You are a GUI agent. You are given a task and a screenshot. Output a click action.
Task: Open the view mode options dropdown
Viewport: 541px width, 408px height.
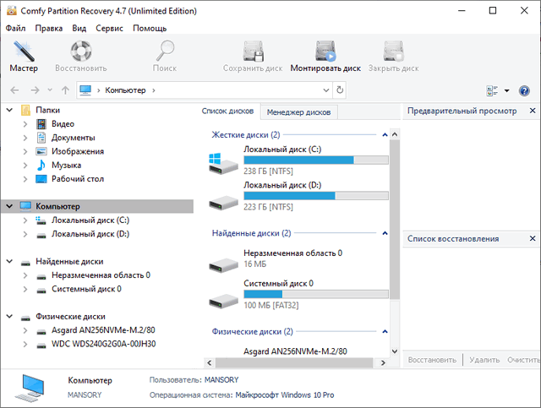tap(506, 90)
